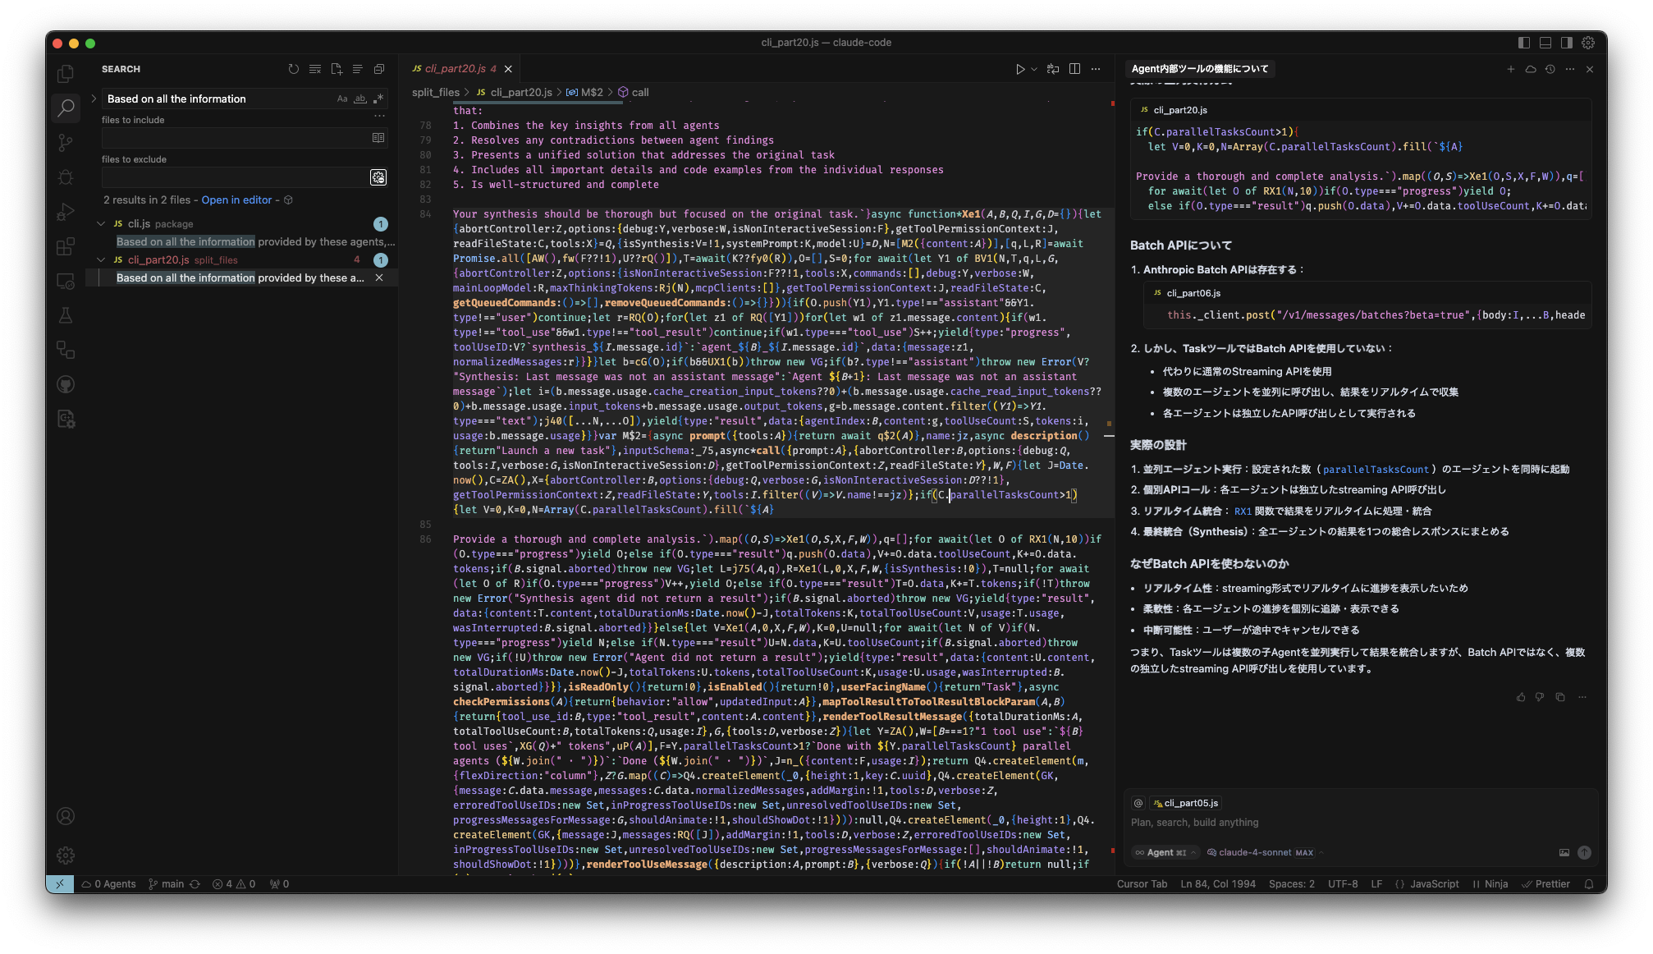Viewport: 1653px width, 954px height.
Task: Collapse the cli.js search result group
Action: pos(101,223)
